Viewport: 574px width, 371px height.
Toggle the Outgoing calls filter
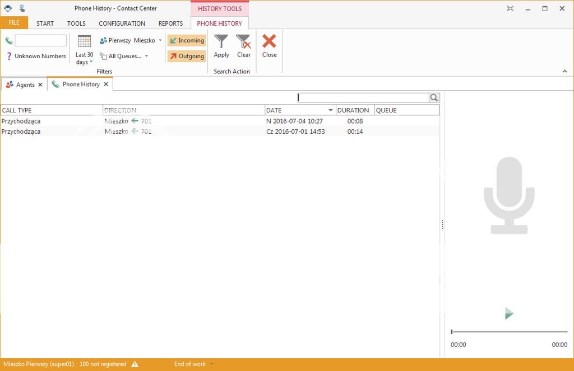coord(187,56)
